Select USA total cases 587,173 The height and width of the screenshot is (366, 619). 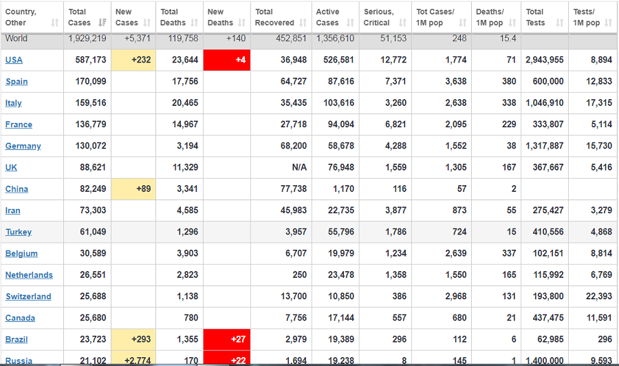[91, 60]
